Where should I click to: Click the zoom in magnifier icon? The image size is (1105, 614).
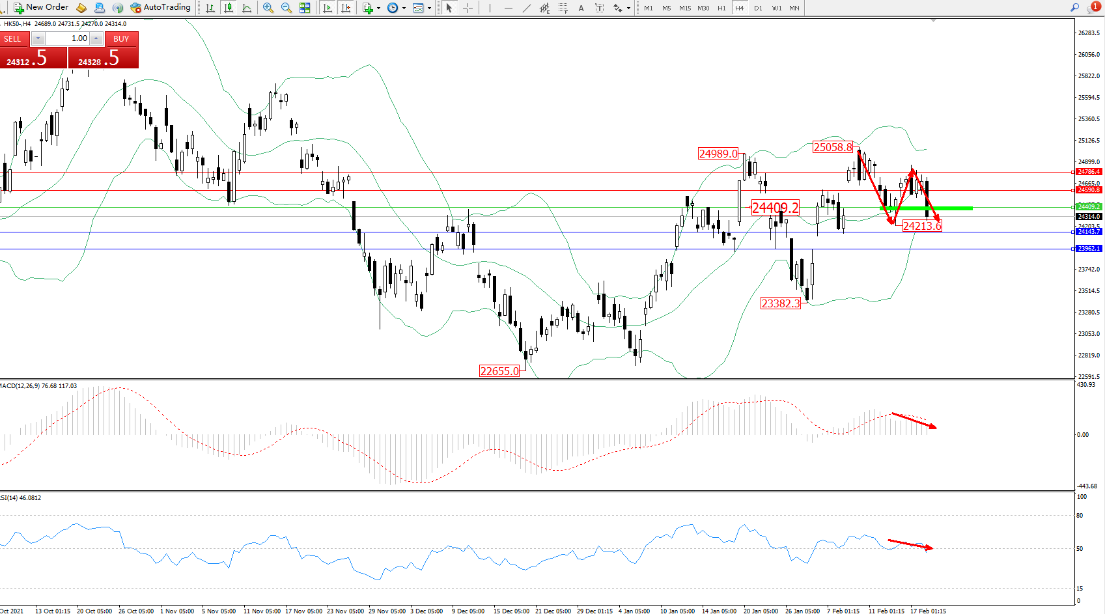(x=268, y=8)
